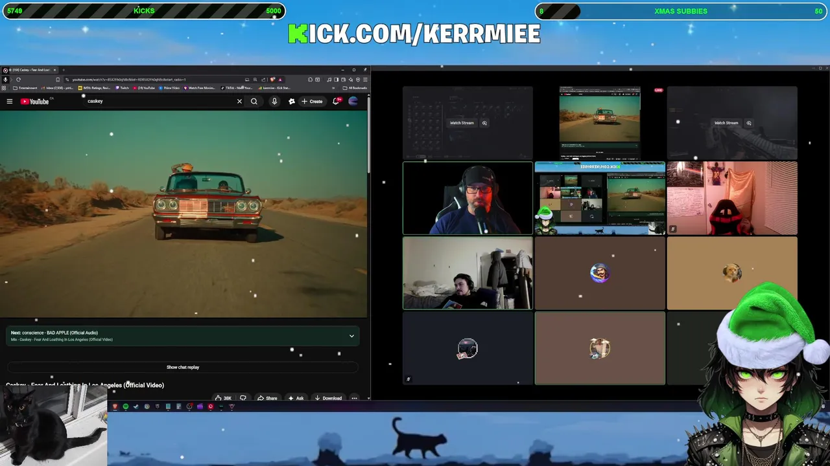Open Spotify from the taskbar
Screen dimensions: 830x466
pyautogui.click(x=126, y=406)
